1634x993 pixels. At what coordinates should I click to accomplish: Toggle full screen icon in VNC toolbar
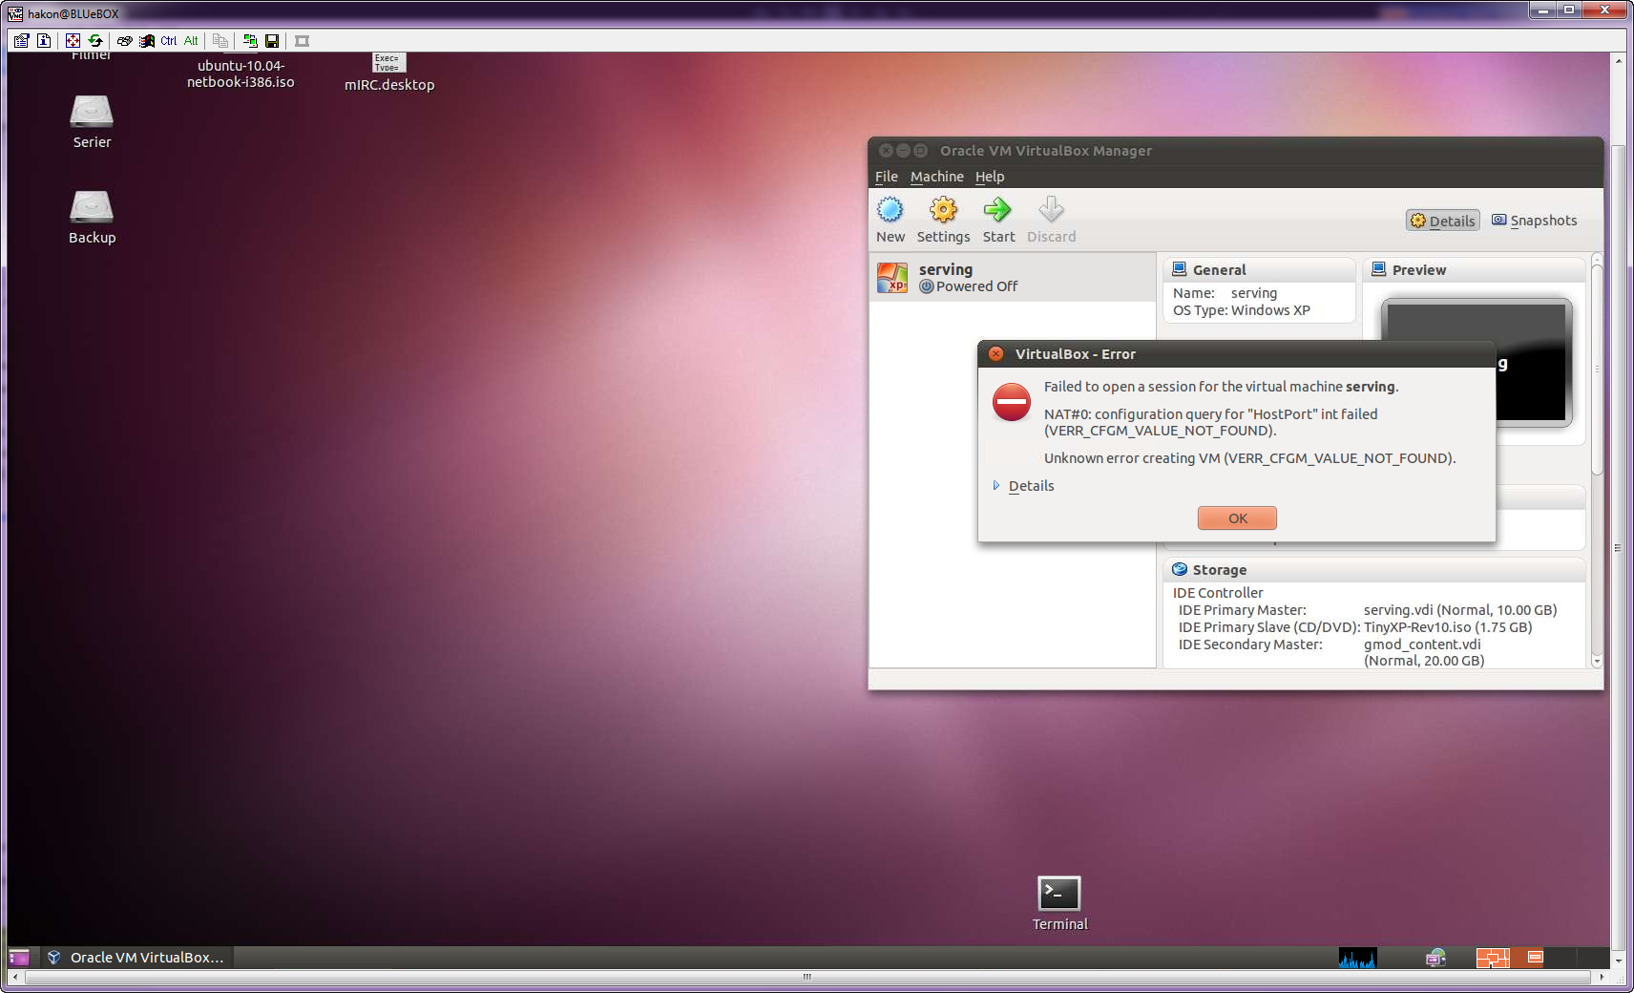pyautogui.click(x=73, y=40)
